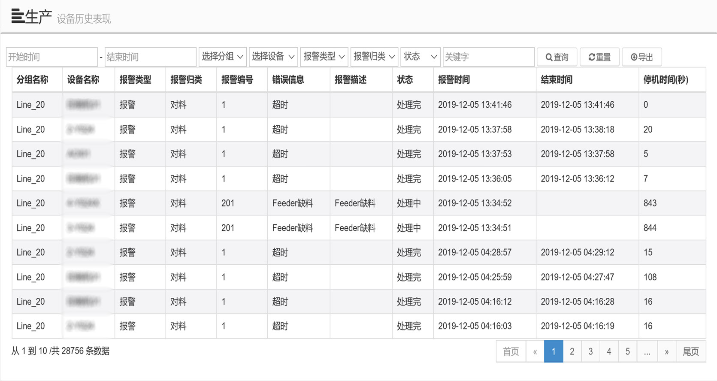Viewport: 717px width, 381px height.
Task: Click the 尾页 last page button
Action: [690, 352]
